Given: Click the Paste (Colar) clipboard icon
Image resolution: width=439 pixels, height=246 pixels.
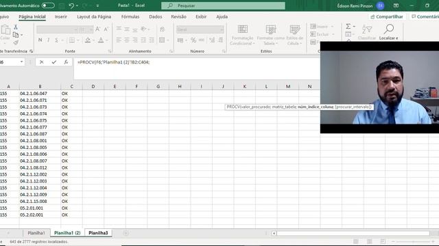Looking at the screenshot, I should [x=5, y=30].
